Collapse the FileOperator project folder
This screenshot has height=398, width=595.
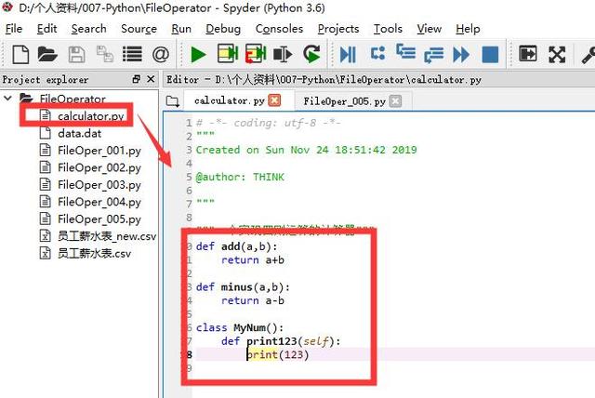[7, 99]
